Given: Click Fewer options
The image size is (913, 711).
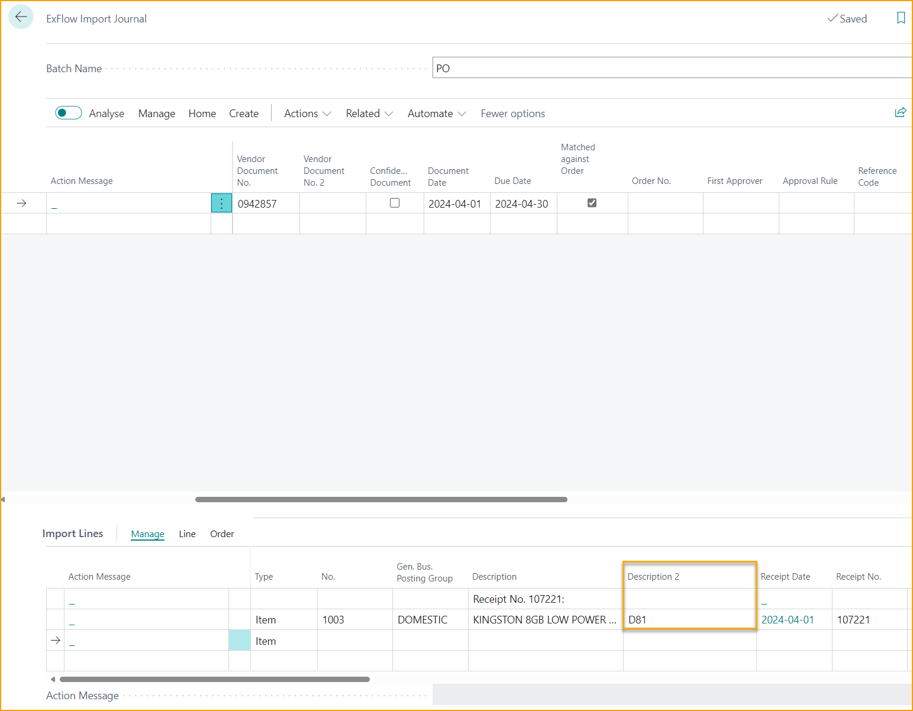Looking at the screenshot, I should (512, 114).
